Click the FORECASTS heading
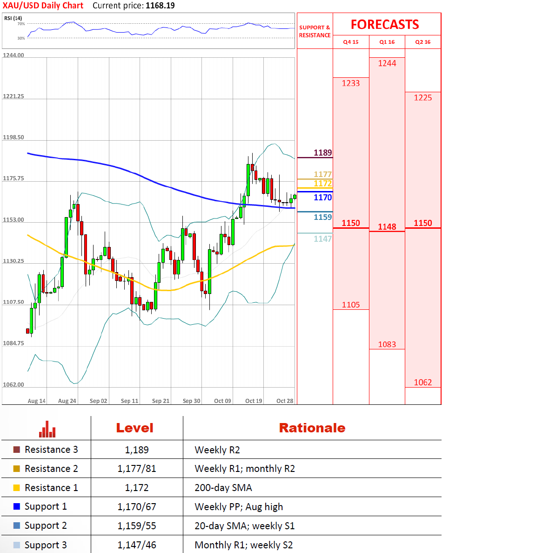The width and height of the screenshot is (536, 553). point(385,24)
